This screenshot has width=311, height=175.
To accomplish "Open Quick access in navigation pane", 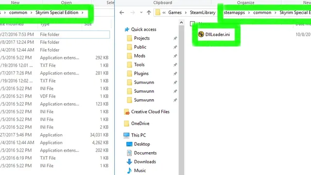I will pyautogui.click(x=143, y=29).
